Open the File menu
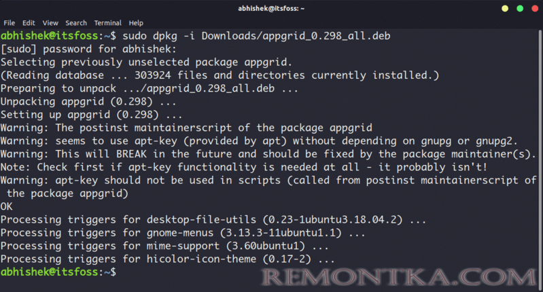 coord(10,23)
